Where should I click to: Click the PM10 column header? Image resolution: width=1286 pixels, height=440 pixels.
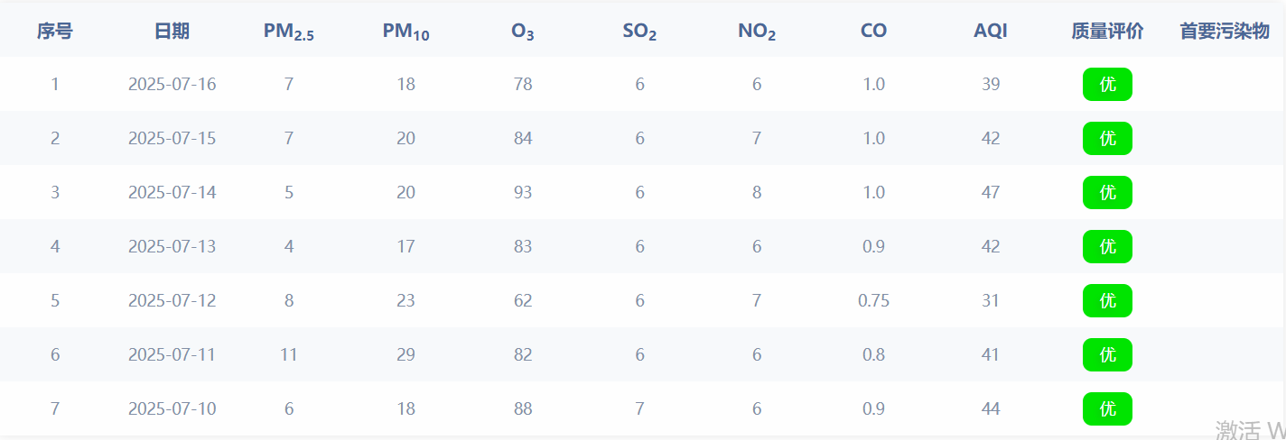[x=405, y=32]
